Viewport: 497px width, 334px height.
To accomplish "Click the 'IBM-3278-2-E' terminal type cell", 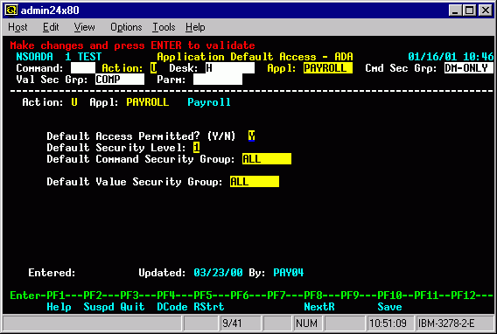I will click(x=455, y=324).
